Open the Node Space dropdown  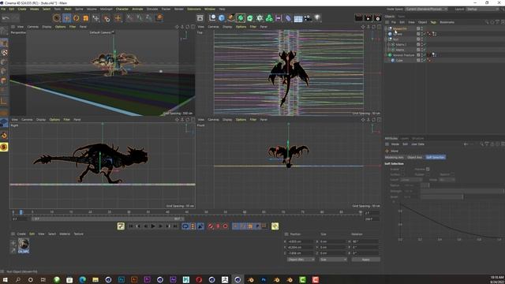click(x=426, y=9)
